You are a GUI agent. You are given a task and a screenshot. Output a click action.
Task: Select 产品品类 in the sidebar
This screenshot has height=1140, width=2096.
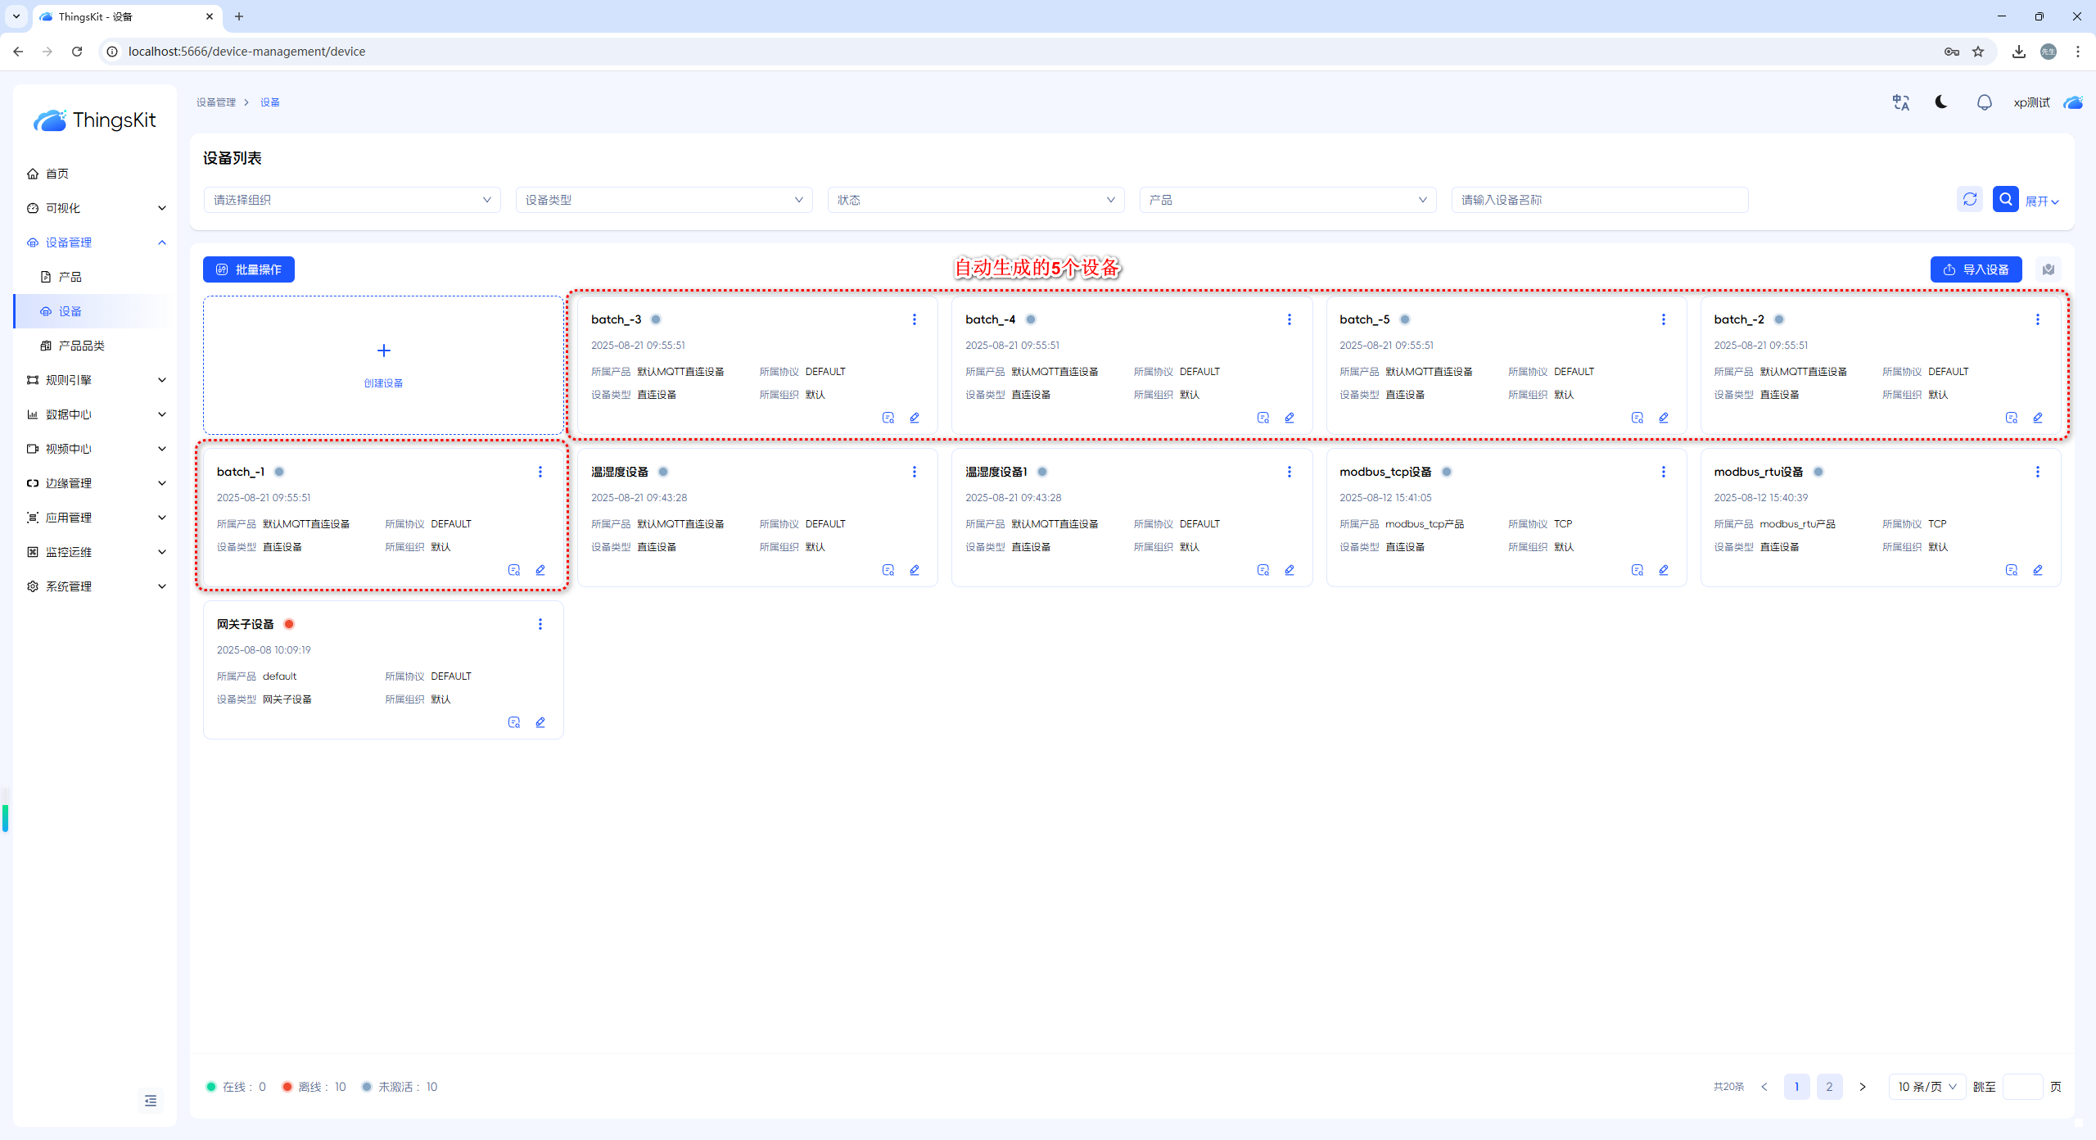[81, 346]
